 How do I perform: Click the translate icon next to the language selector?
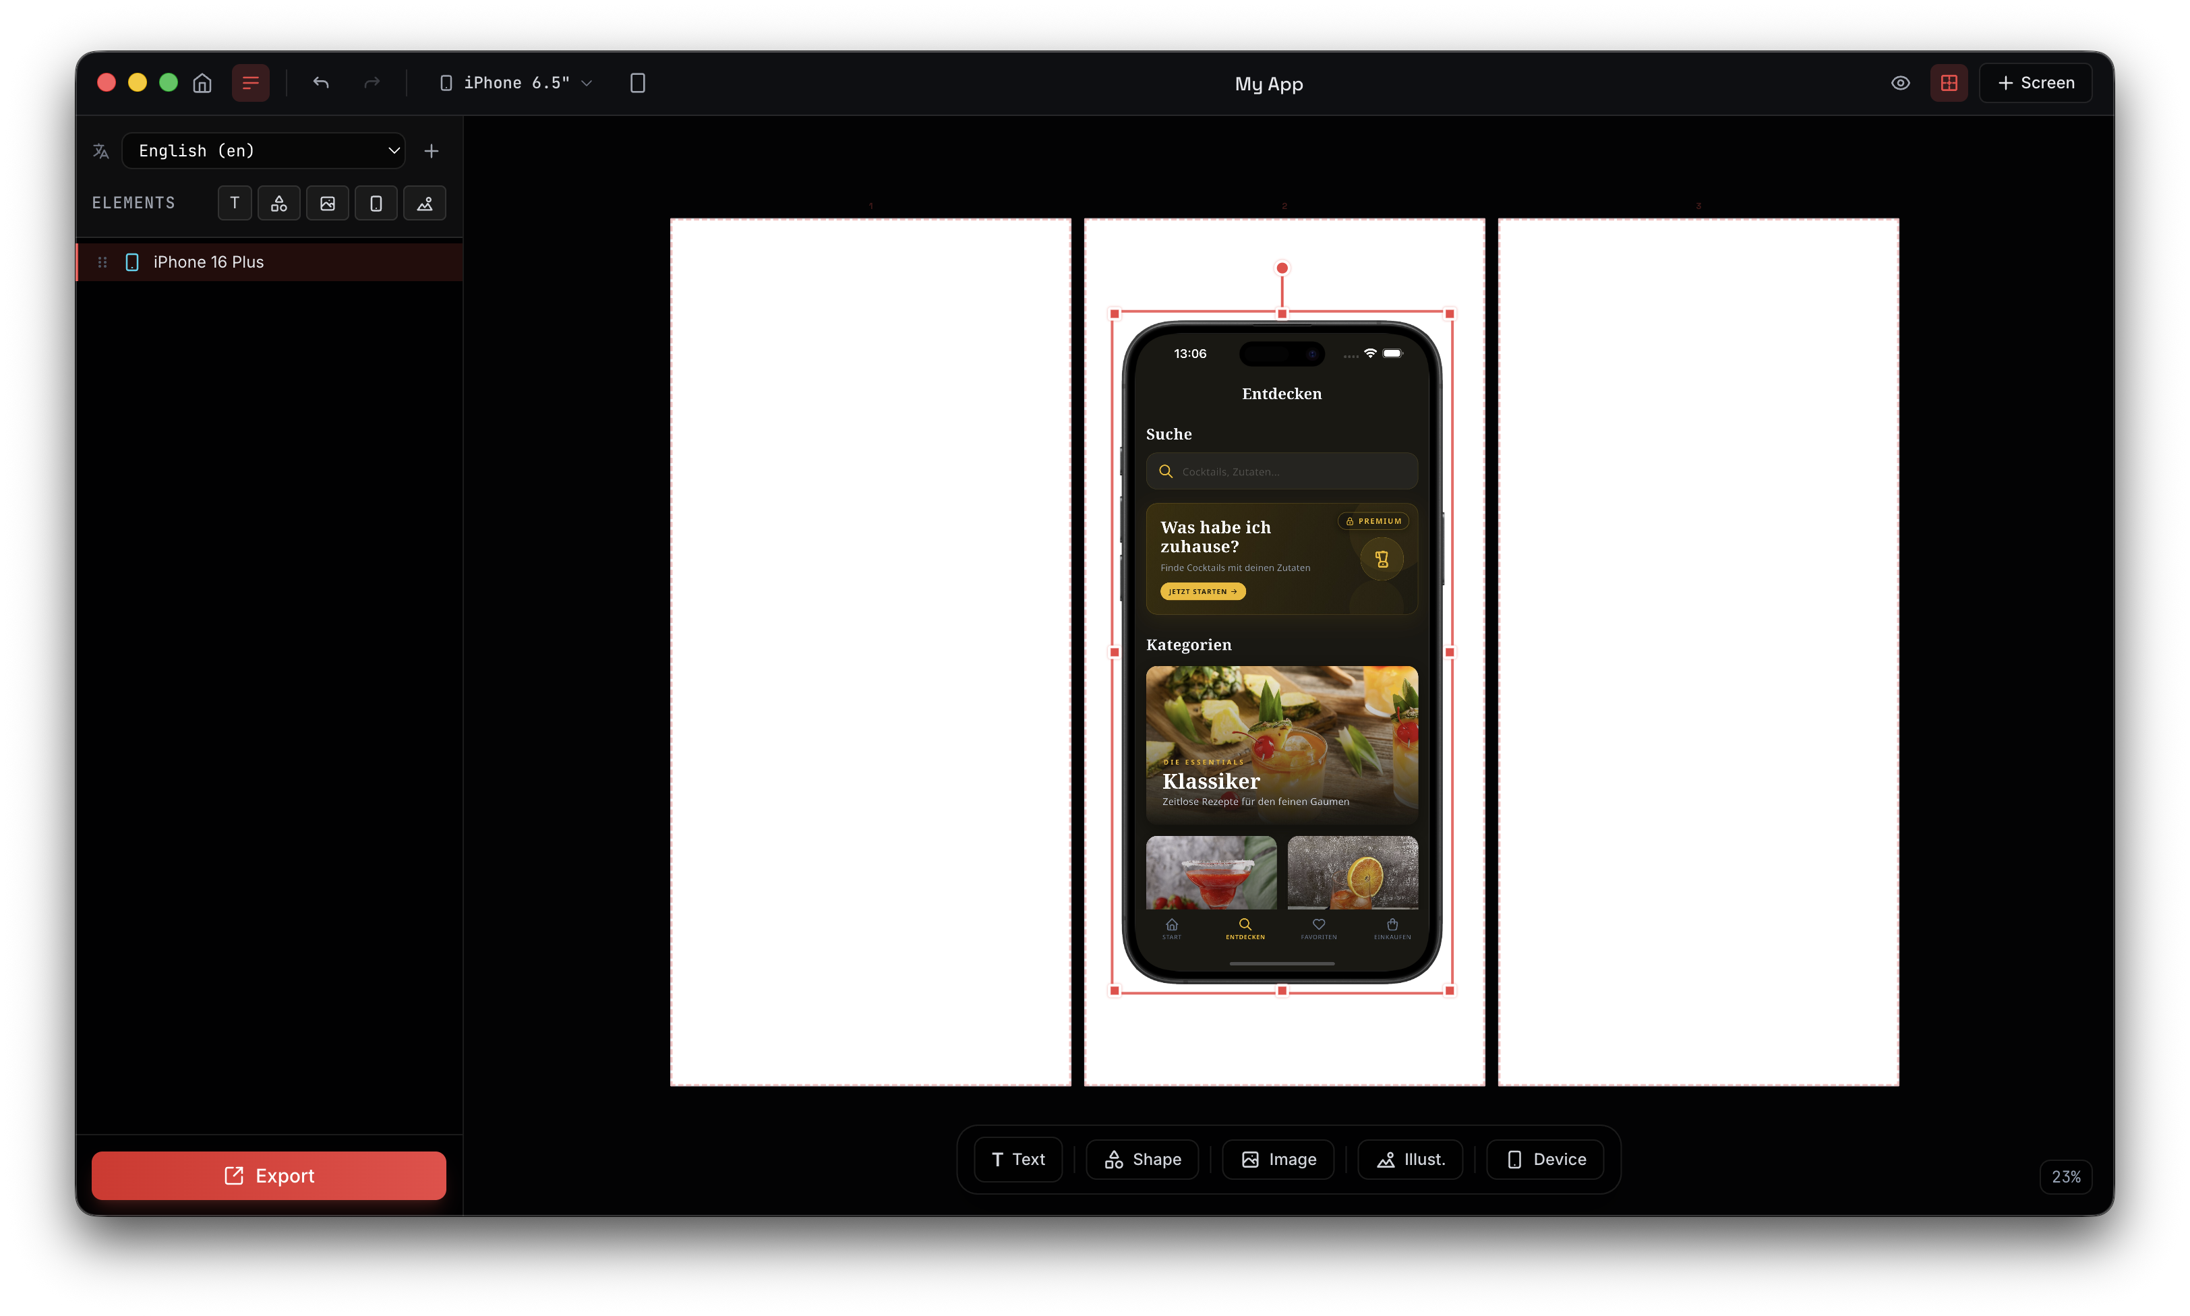pyautogui.click(x=101, y=151)
